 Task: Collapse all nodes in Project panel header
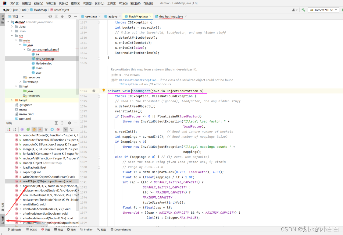click(x=62, y=16)
